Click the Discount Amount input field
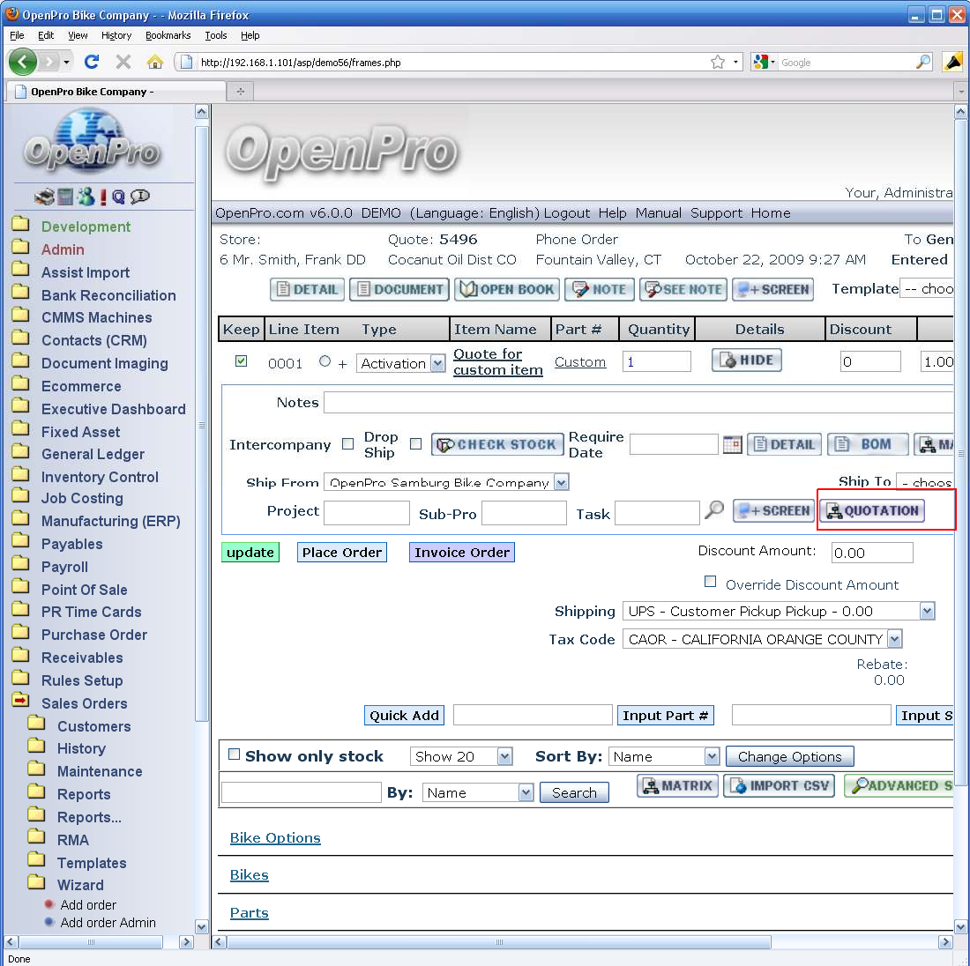 click(871, 554)
